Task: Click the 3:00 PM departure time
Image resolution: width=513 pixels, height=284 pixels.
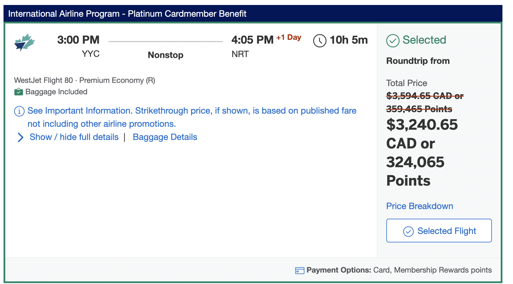Action: click(x=78, y=40)
